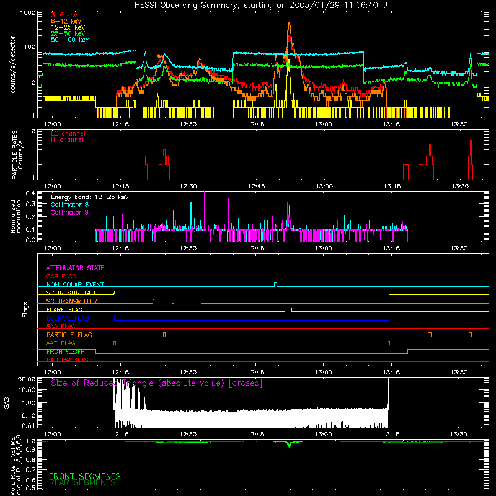
Task: Click the counts/s/detector axis label
Action: click(x=12, y=64)
